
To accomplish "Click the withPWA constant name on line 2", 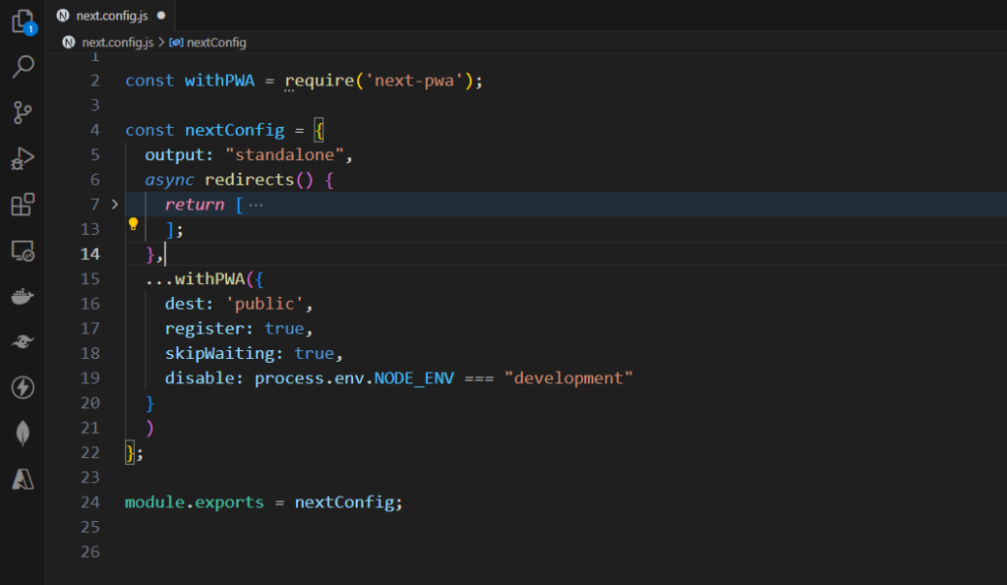I will [x=219, y=81].
